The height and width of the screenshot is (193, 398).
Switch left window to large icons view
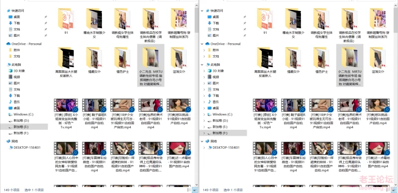[x=195, y=190]
